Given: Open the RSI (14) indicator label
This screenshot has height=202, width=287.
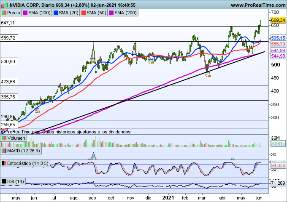Looking at the screenshot, I should click(13, 181).
